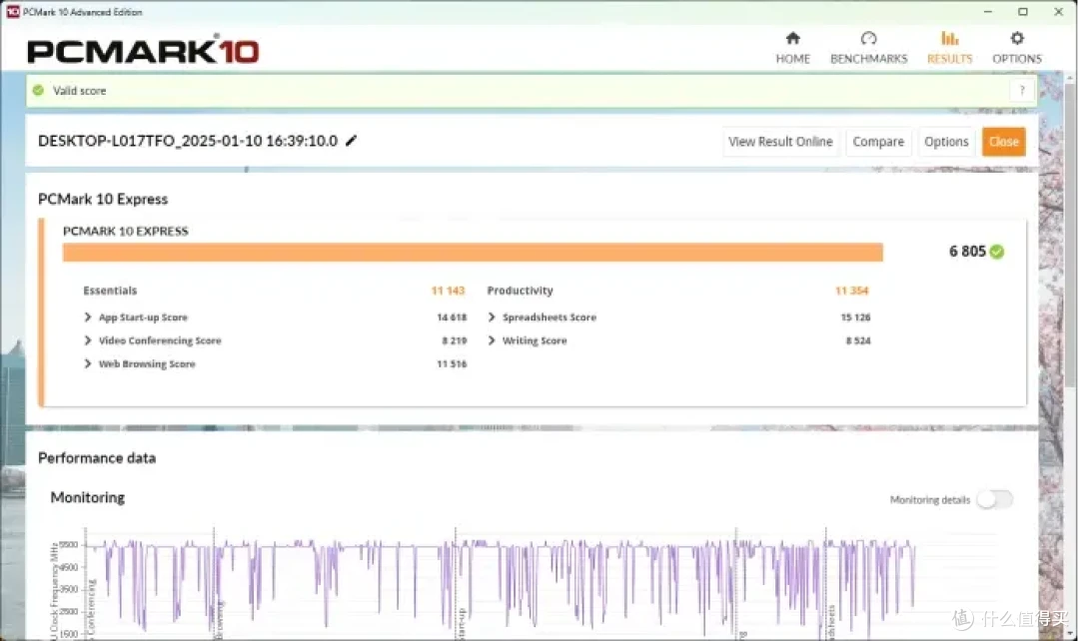Click the result name DESKTOP-L017TFO text

coord(188,141)
